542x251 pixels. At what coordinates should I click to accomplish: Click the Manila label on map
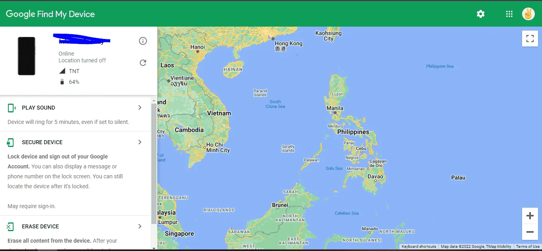point(335,108)
